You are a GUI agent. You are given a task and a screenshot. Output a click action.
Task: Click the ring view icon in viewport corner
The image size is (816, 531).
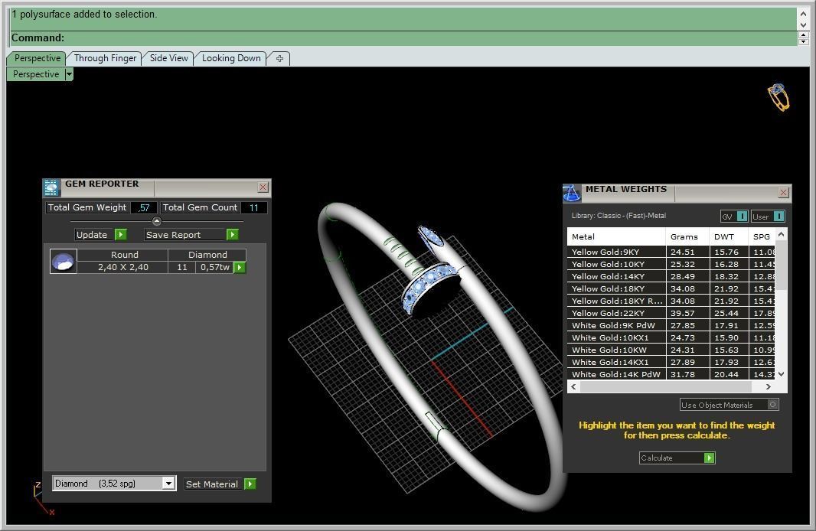(x=778, y=97)
